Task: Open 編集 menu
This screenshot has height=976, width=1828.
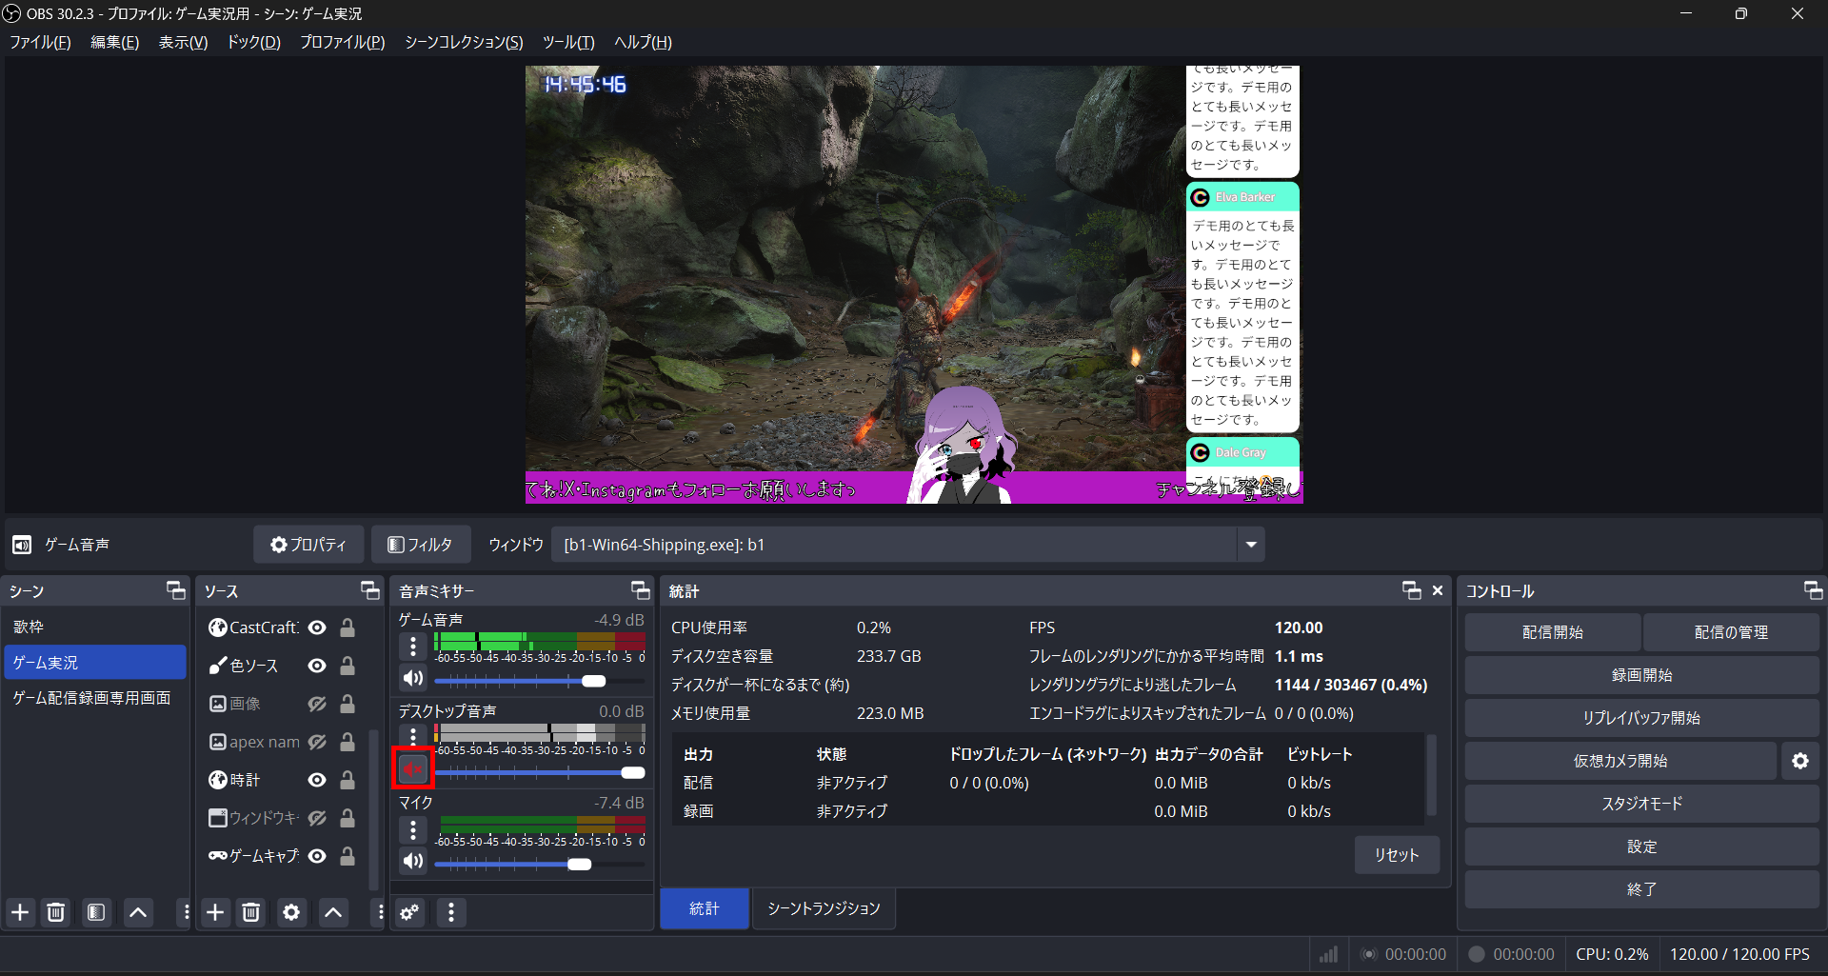Action: (x=114, y=42)
